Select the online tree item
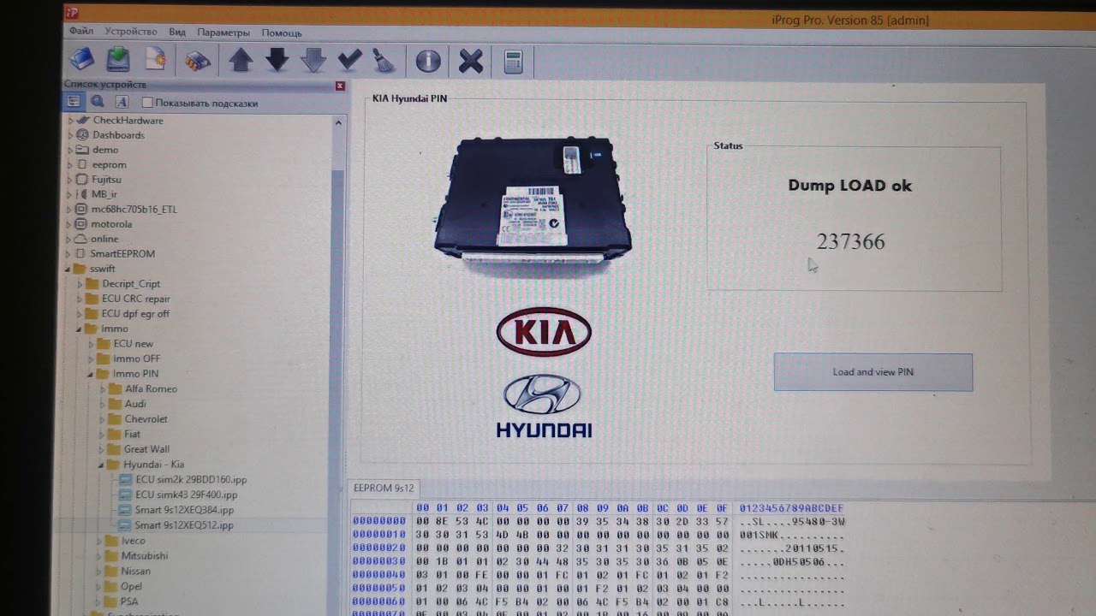Screen dimensions: 1096x616 coord(104,239)
